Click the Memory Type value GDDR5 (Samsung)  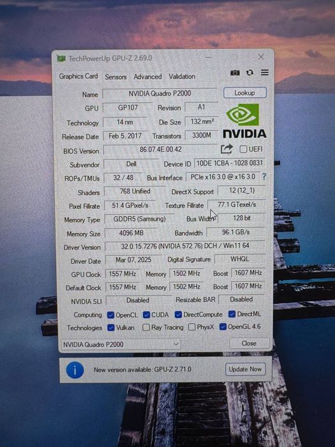[x=139, y=219]
